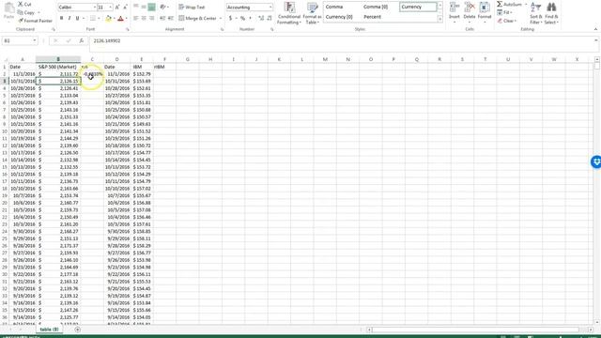Toggle the highlighted Bottom Align button
601x338 pixels.
pyautogui.click(x=152, y=7)
